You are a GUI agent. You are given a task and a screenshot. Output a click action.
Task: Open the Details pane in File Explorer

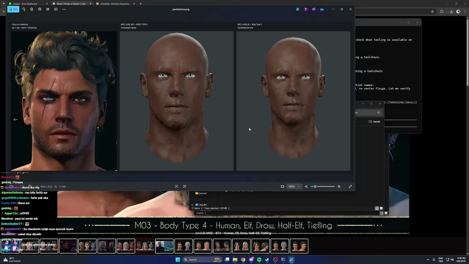point(374,121)
